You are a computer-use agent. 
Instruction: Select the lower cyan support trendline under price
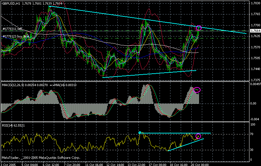(x=149, y=74)
